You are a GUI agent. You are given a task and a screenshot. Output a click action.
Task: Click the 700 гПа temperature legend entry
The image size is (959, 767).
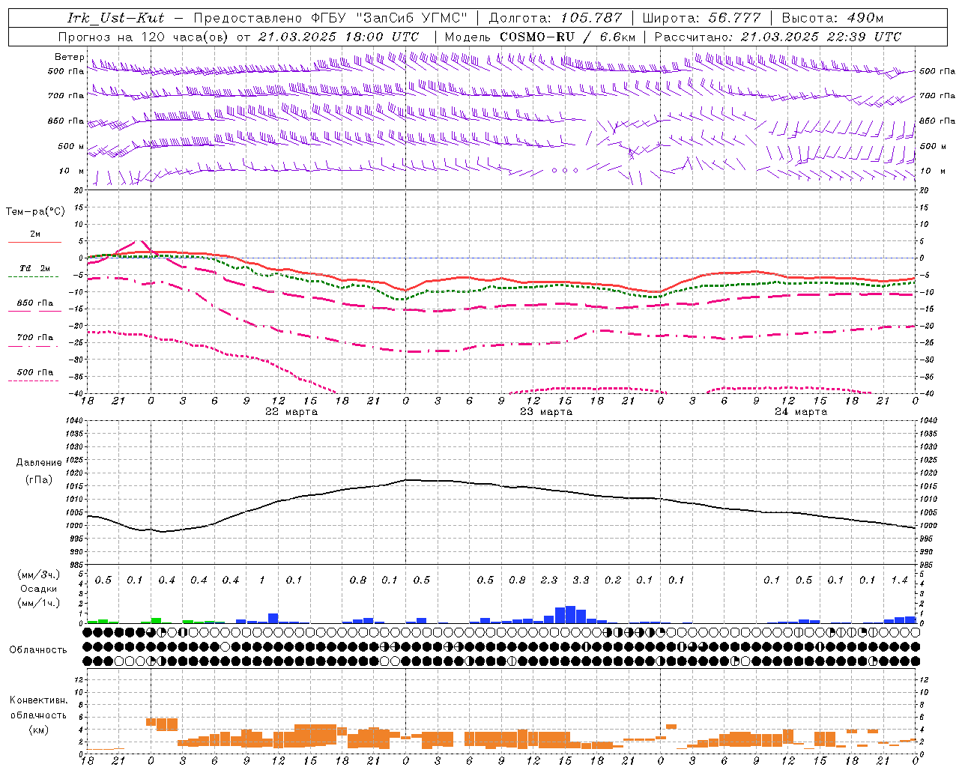(35, 338)
